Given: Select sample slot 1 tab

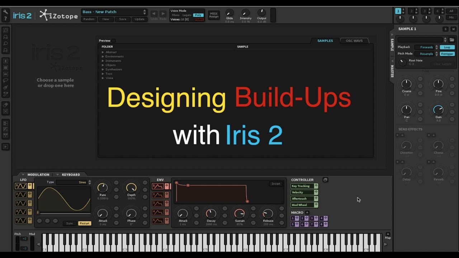Looking at the screenshot, I should pos(398,11).
